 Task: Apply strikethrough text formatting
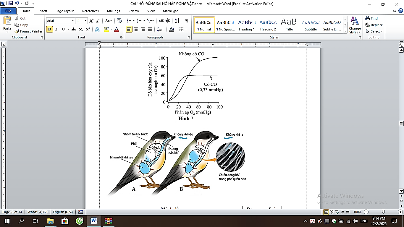74,29
